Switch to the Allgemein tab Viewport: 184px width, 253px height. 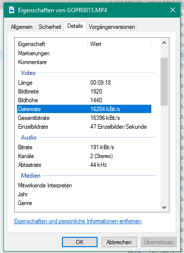coord(21,27)
